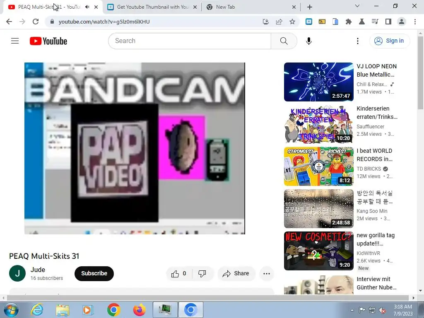Screen dimensions: 424x318
Task: Open YouTube settings three-dot menu
Action: point(357,41)
